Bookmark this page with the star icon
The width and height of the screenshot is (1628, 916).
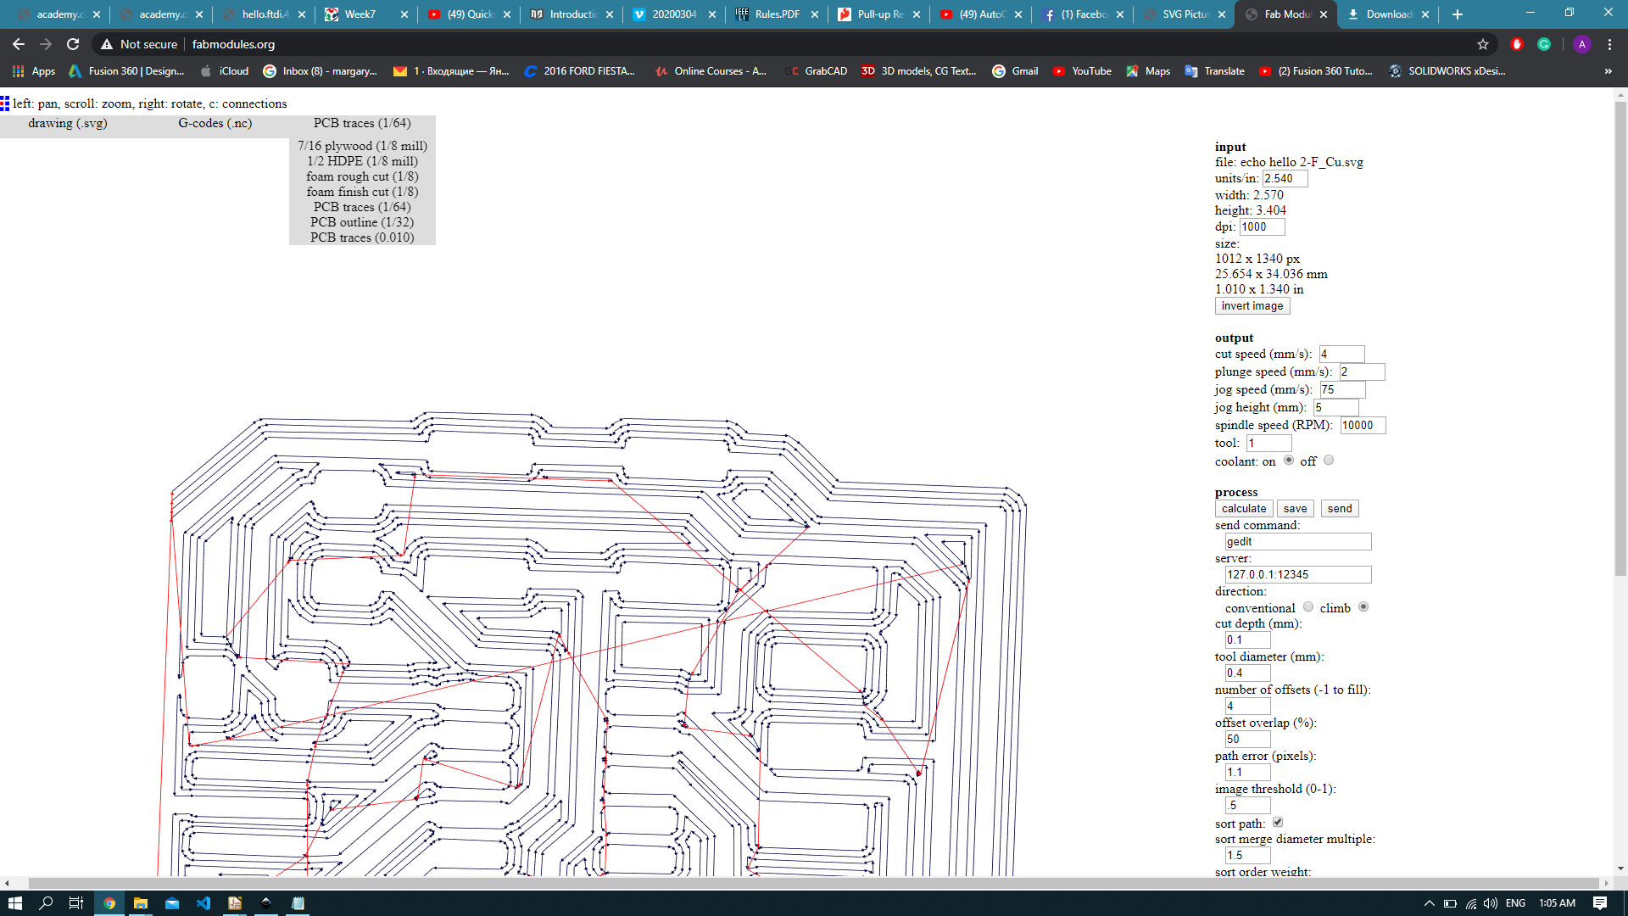coord(1483,44)
